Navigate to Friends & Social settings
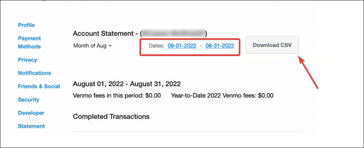 pos(39,86)
